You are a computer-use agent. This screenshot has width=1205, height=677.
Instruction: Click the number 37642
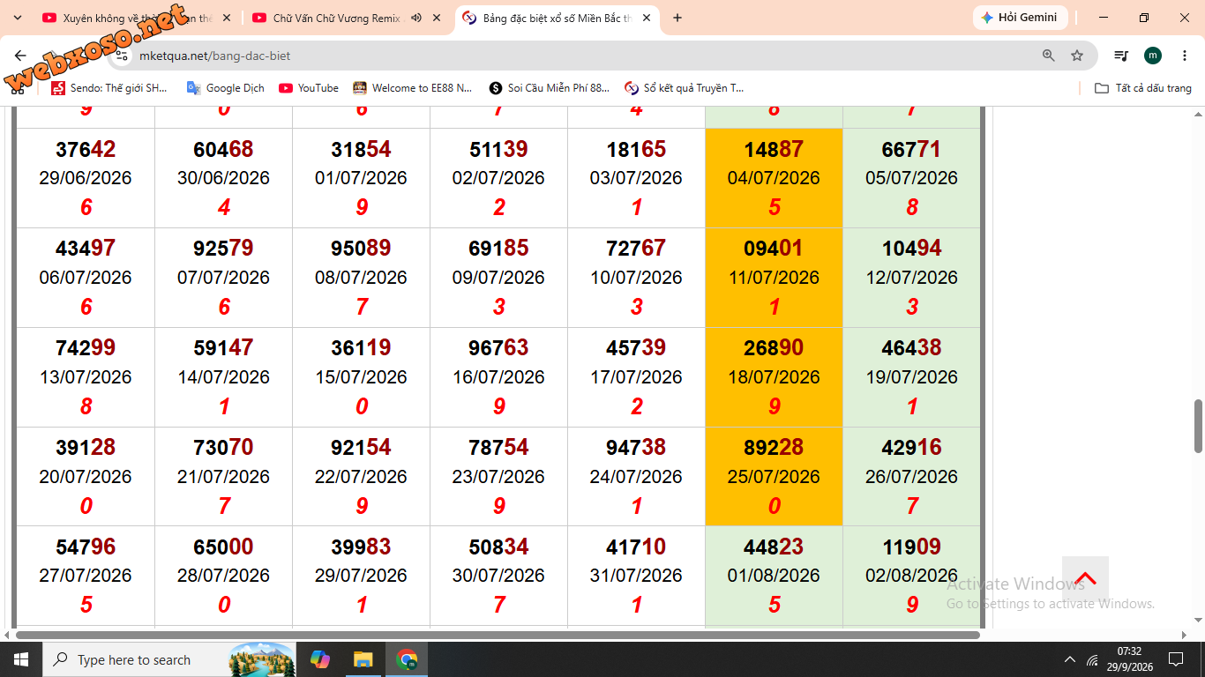tap(86, 150)
